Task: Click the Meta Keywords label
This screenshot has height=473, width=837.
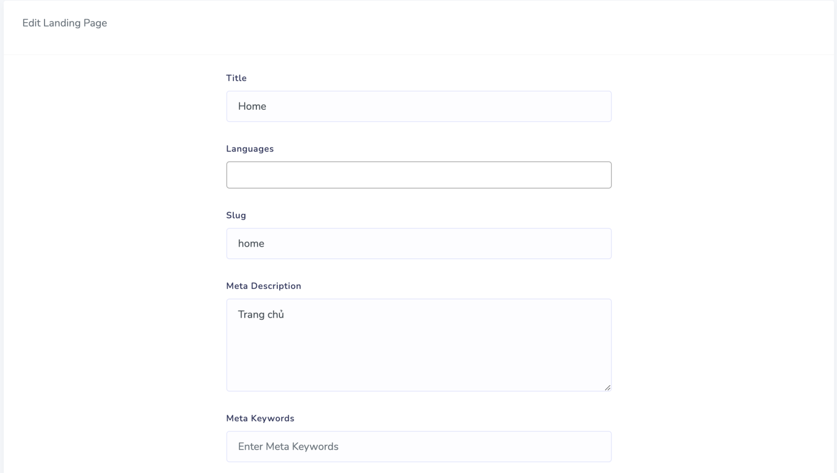Action: [x=260, y=418]
